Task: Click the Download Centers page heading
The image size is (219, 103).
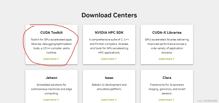Action: click(109, 15)
